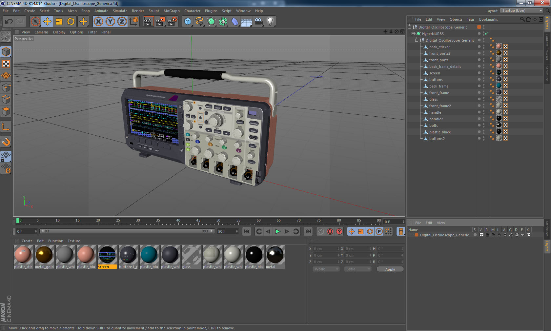Go to the end of animation
Screen dimensions: 551x331
coord(308,231)
